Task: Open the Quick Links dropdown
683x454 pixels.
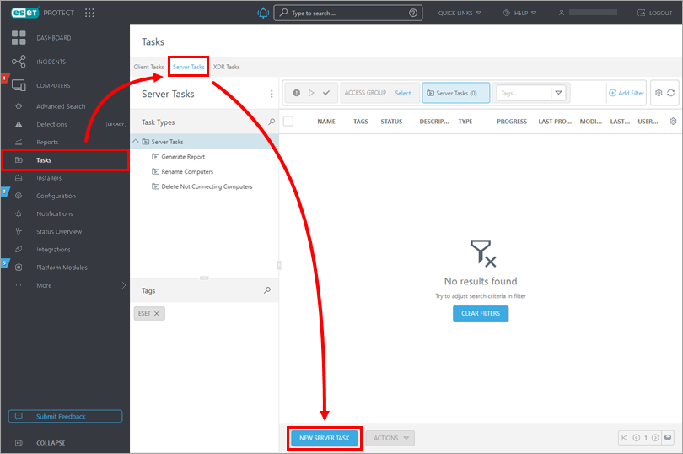Action: tap(460, 13)
